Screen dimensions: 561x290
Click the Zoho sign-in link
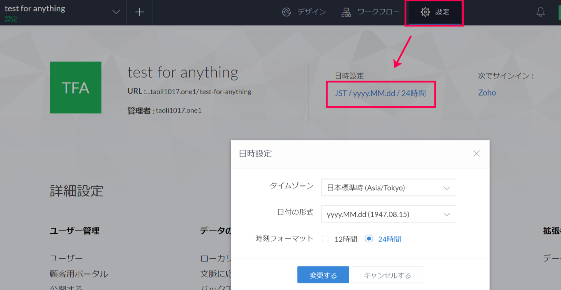pos(487,93)
